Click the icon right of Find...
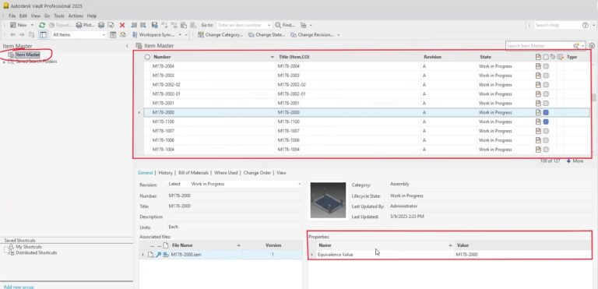This screenshot has width=598, height=289. 303,25
